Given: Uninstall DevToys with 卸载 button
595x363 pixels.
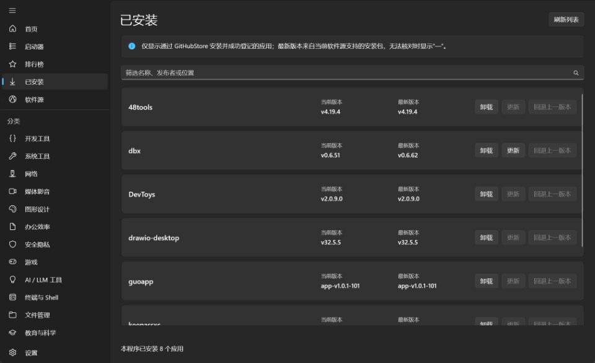Looking at the screenshot, I should (487, 194).
